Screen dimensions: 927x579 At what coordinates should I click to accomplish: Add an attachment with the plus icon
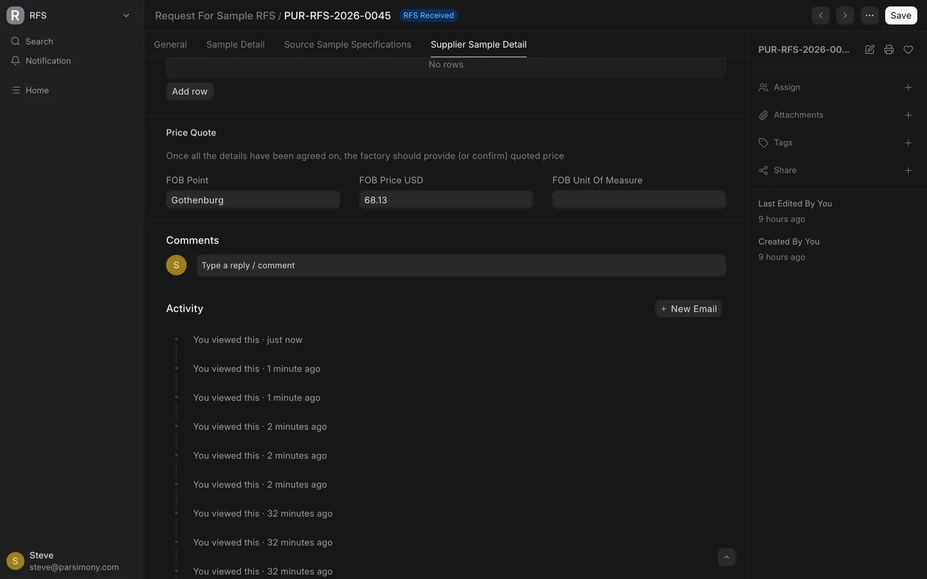[x=908, y=115]
